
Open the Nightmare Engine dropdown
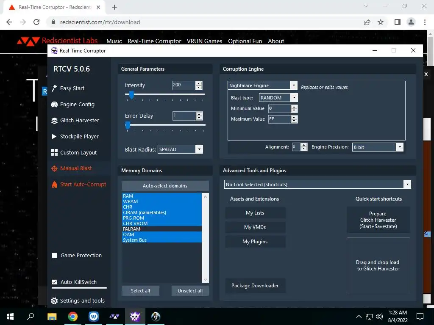294,85
